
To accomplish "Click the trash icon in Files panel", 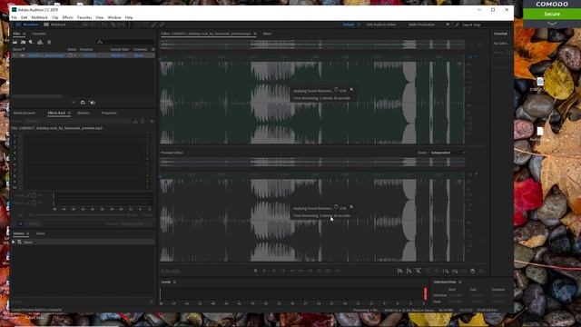I will tap(49, 43).
